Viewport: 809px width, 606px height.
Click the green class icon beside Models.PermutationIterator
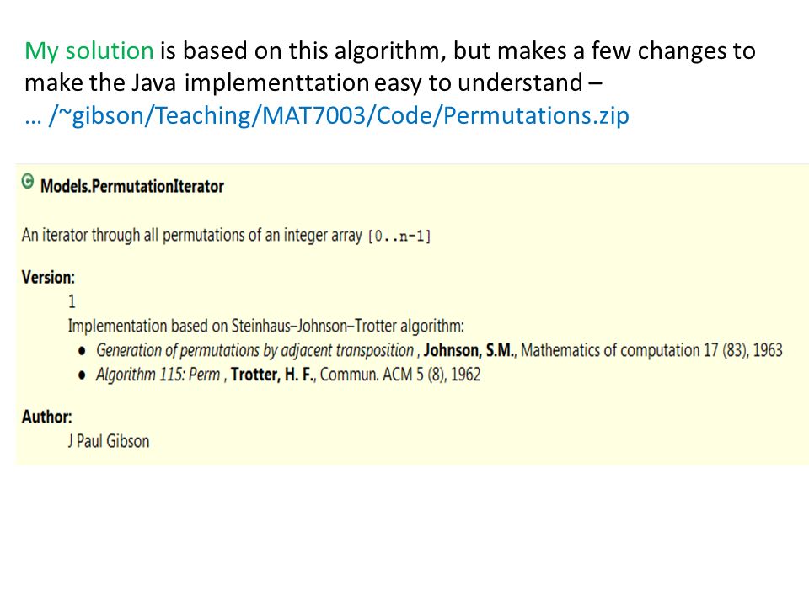click(x=27, y=182)
